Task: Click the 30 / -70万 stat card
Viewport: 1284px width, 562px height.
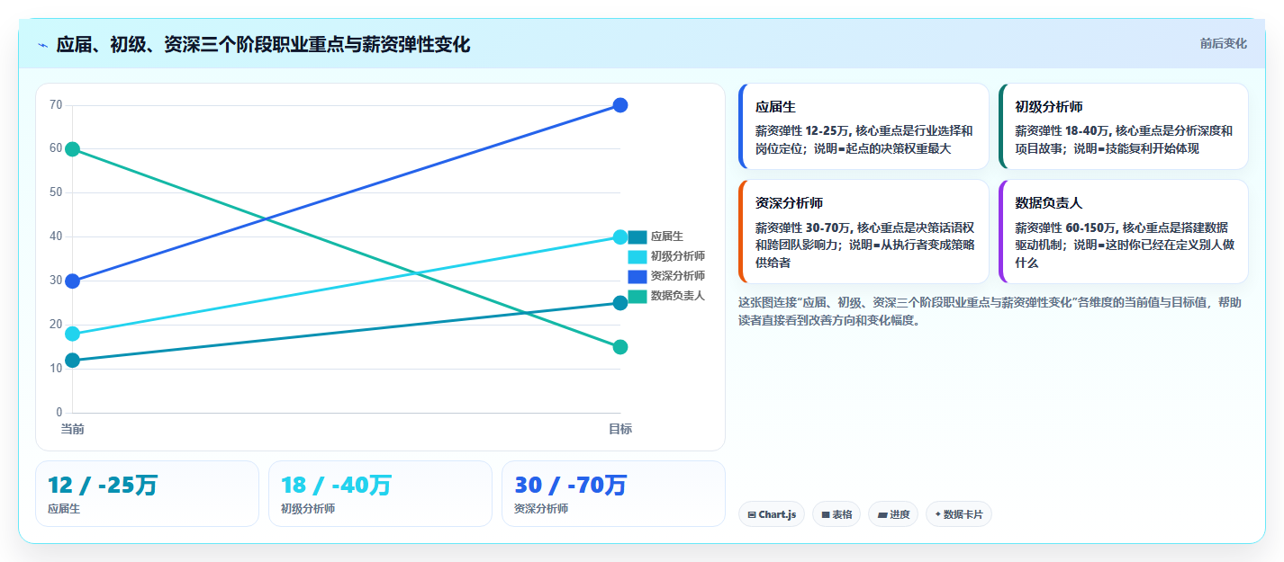Action: coord(613,494)
